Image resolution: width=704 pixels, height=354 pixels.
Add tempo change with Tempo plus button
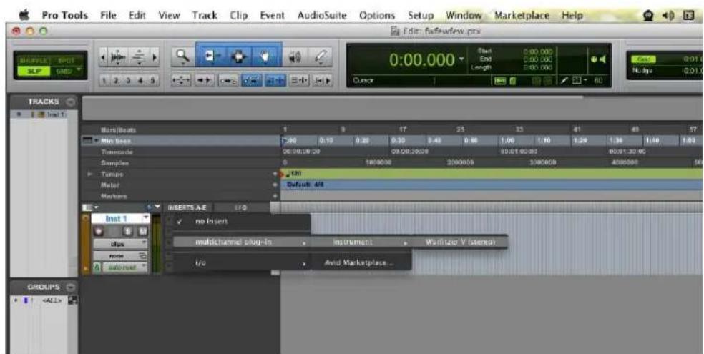pyautogui.click(x=274, y=174)
